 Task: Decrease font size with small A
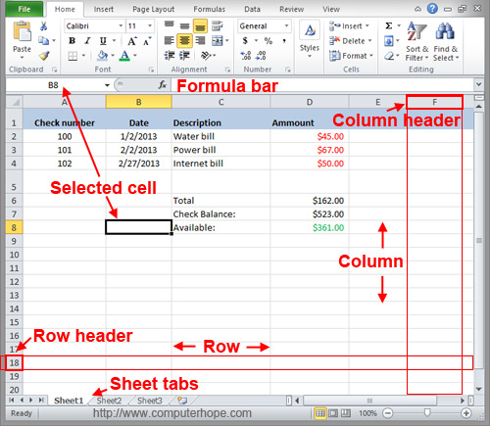147,41
